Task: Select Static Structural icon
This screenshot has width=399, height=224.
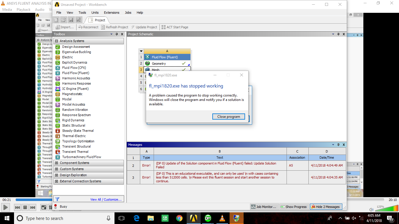Action: pyautogui.click(x=58, y=125)
